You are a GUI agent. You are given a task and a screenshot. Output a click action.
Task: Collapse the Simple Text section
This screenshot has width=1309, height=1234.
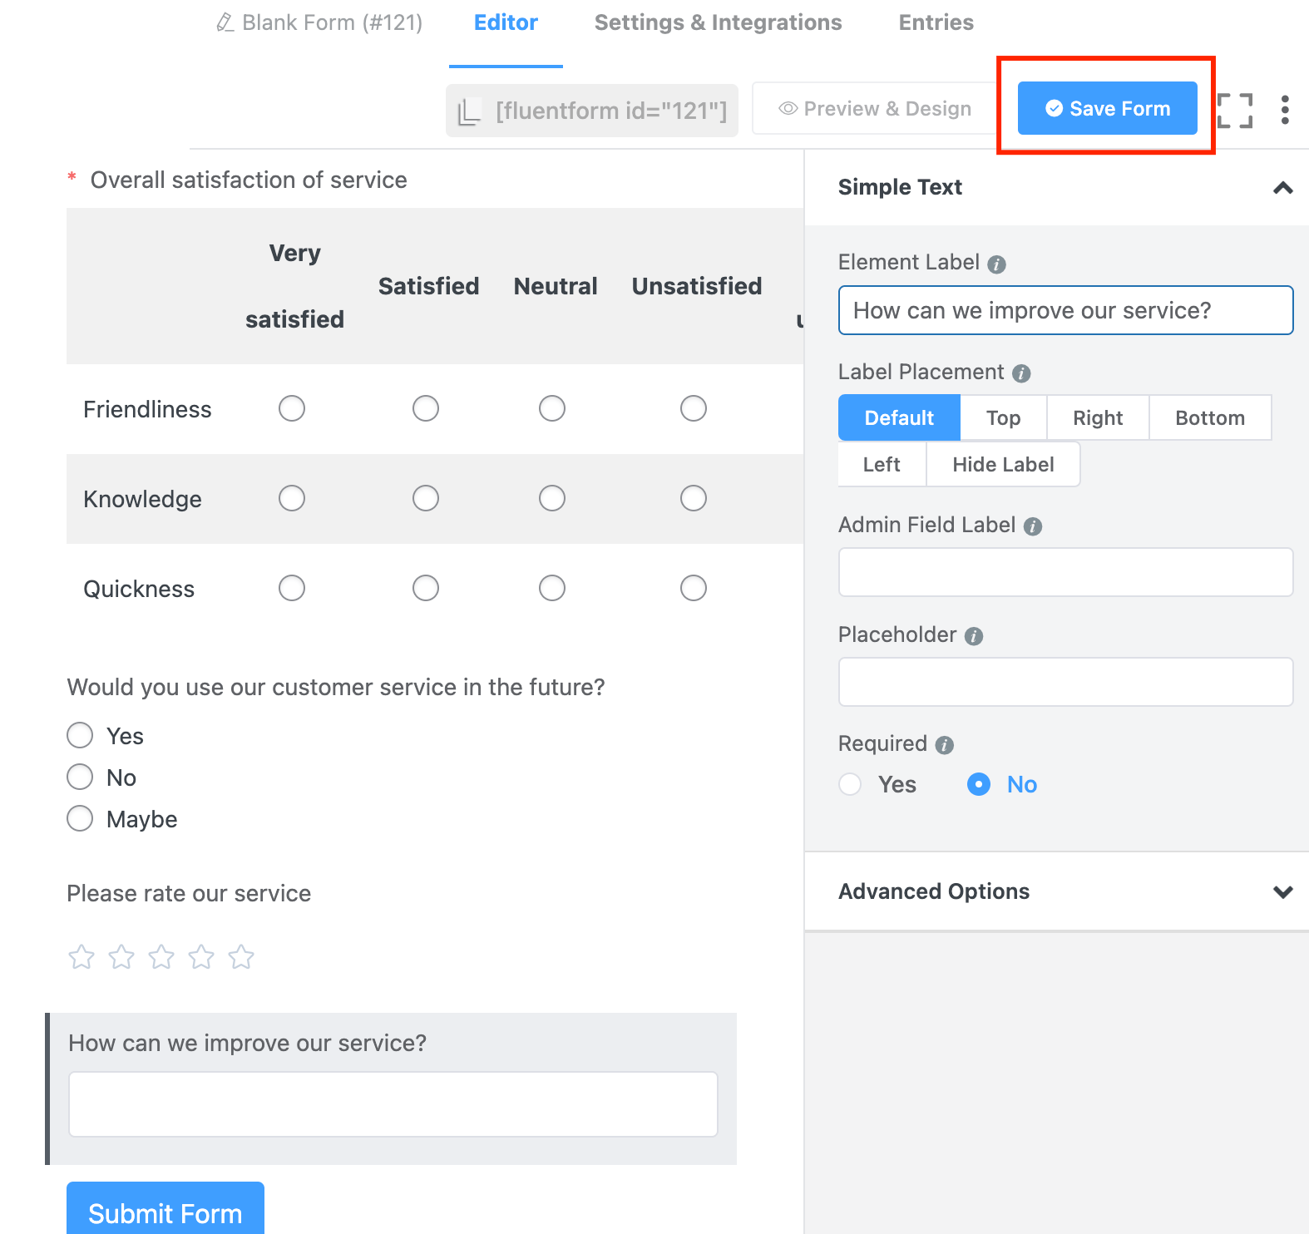(1282, 188)
